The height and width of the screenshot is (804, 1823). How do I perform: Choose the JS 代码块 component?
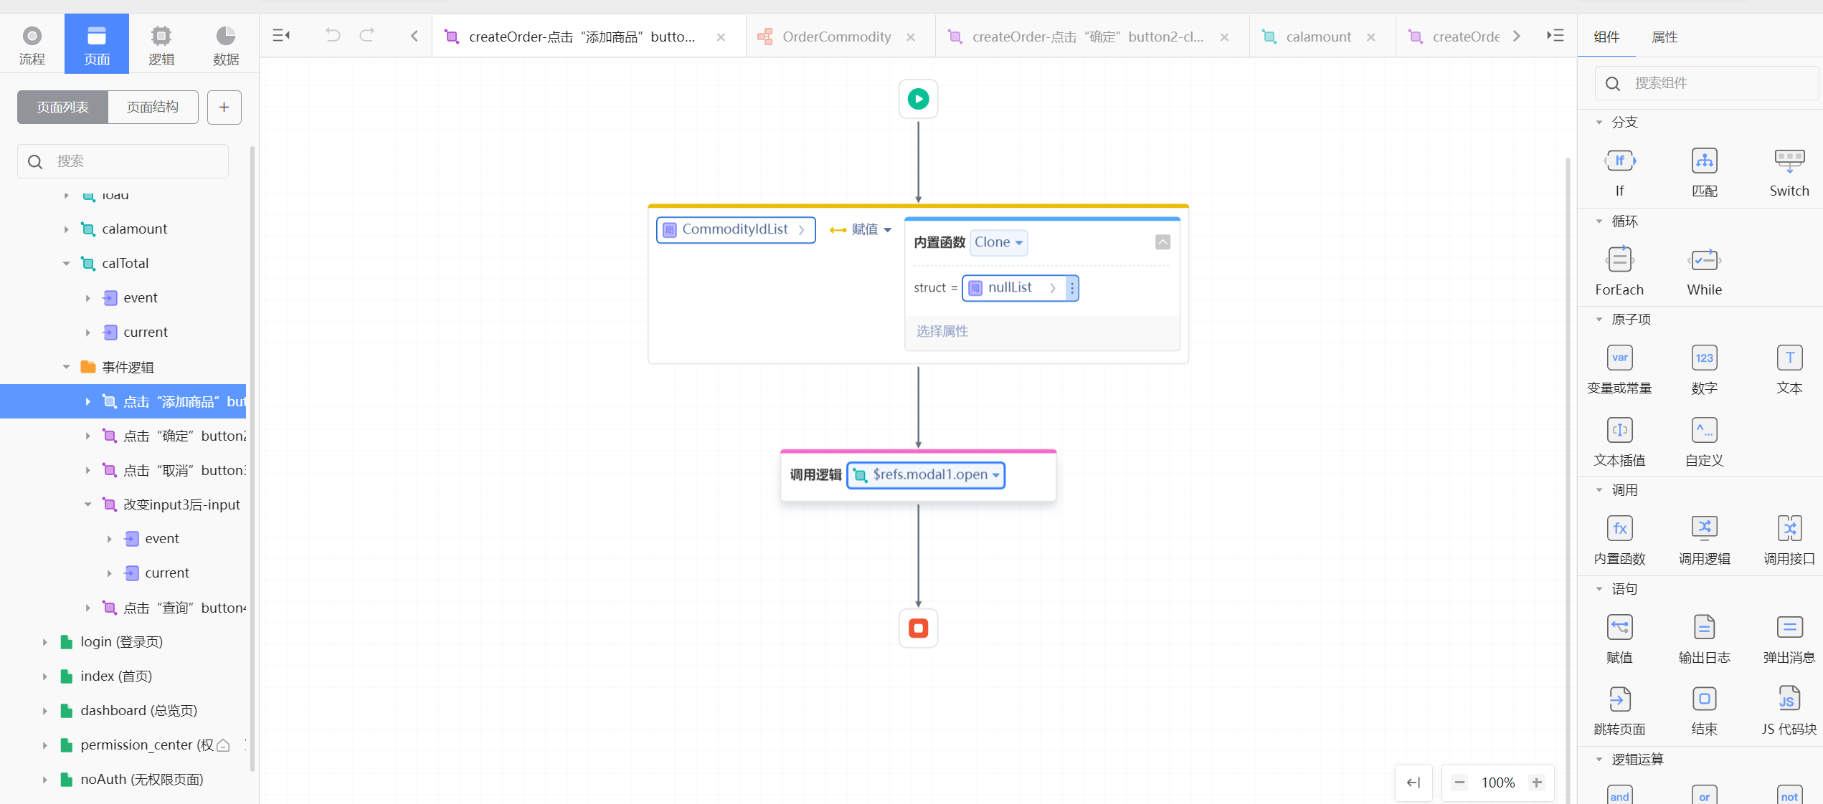(1789, 710)
